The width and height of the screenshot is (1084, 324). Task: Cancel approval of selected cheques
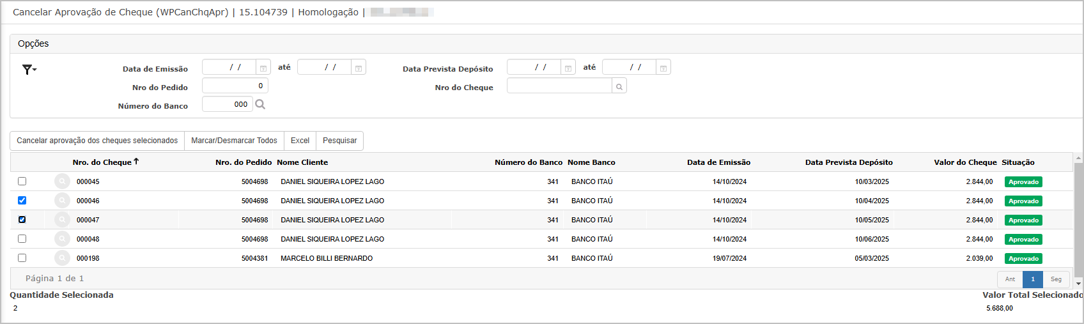coord(97,141)
